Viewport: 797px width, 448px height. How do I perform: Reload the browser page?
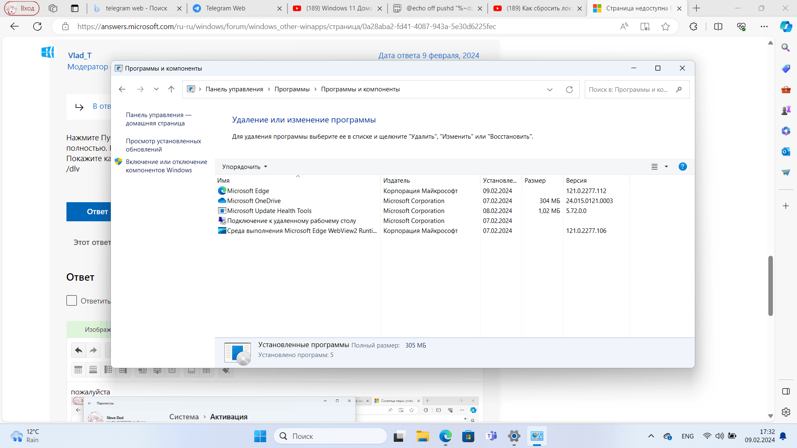tap(37, 27)
